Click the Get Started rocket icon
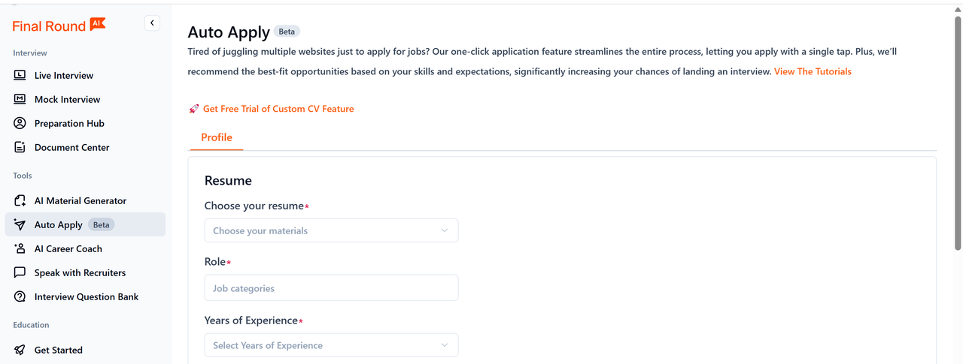 click(x=20, y=350)
